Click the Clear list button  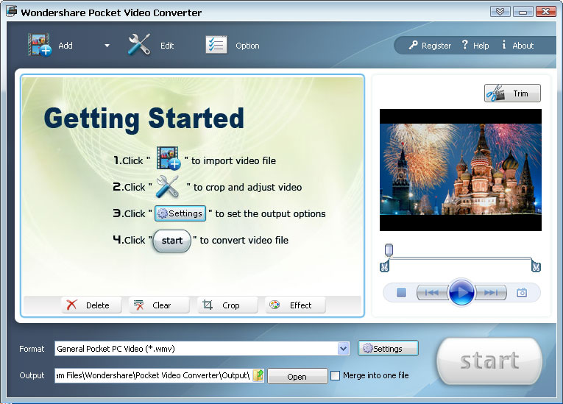click(x=159, y=305)
